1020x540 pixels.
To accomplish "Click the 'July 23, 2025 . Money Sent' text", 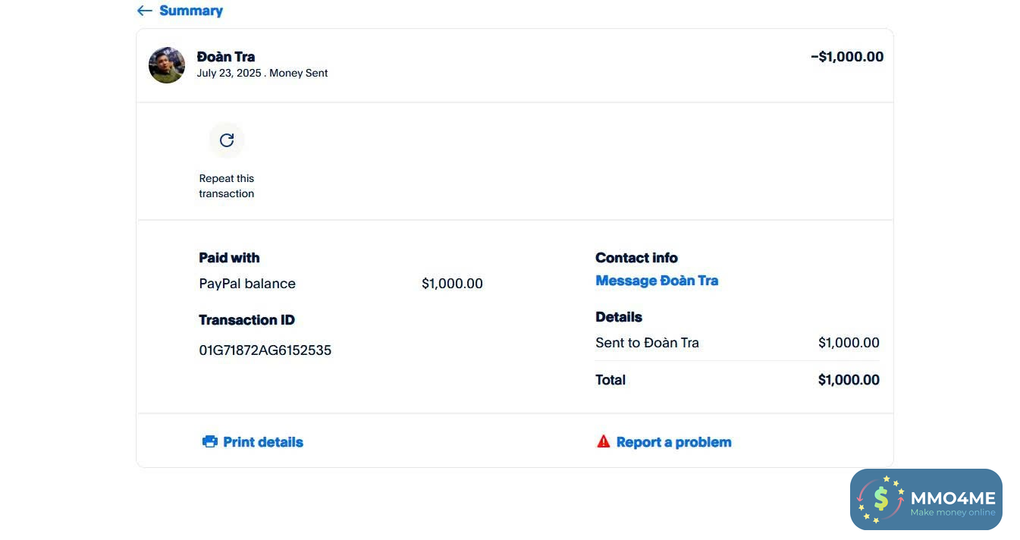I will [x=262, y=74].
